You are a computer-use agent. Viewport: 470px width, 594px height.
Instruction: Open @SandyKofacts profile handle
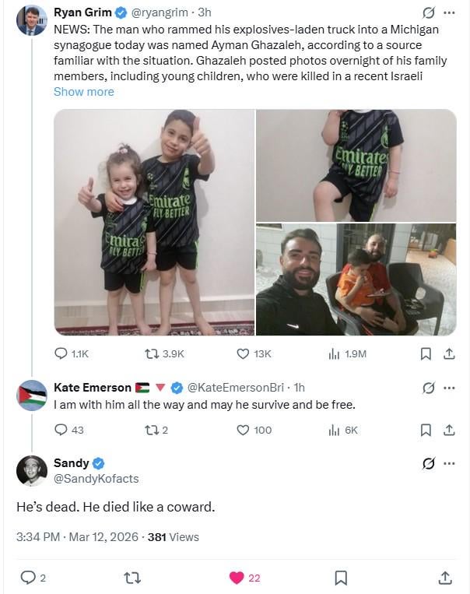96,478
